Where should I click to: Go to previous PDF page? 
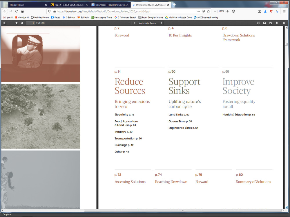tap(17, 23)
